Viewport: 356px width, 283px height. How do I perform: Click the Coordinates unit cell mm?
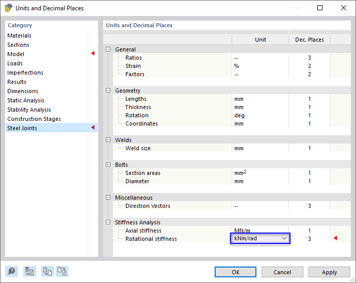[260, 123]
